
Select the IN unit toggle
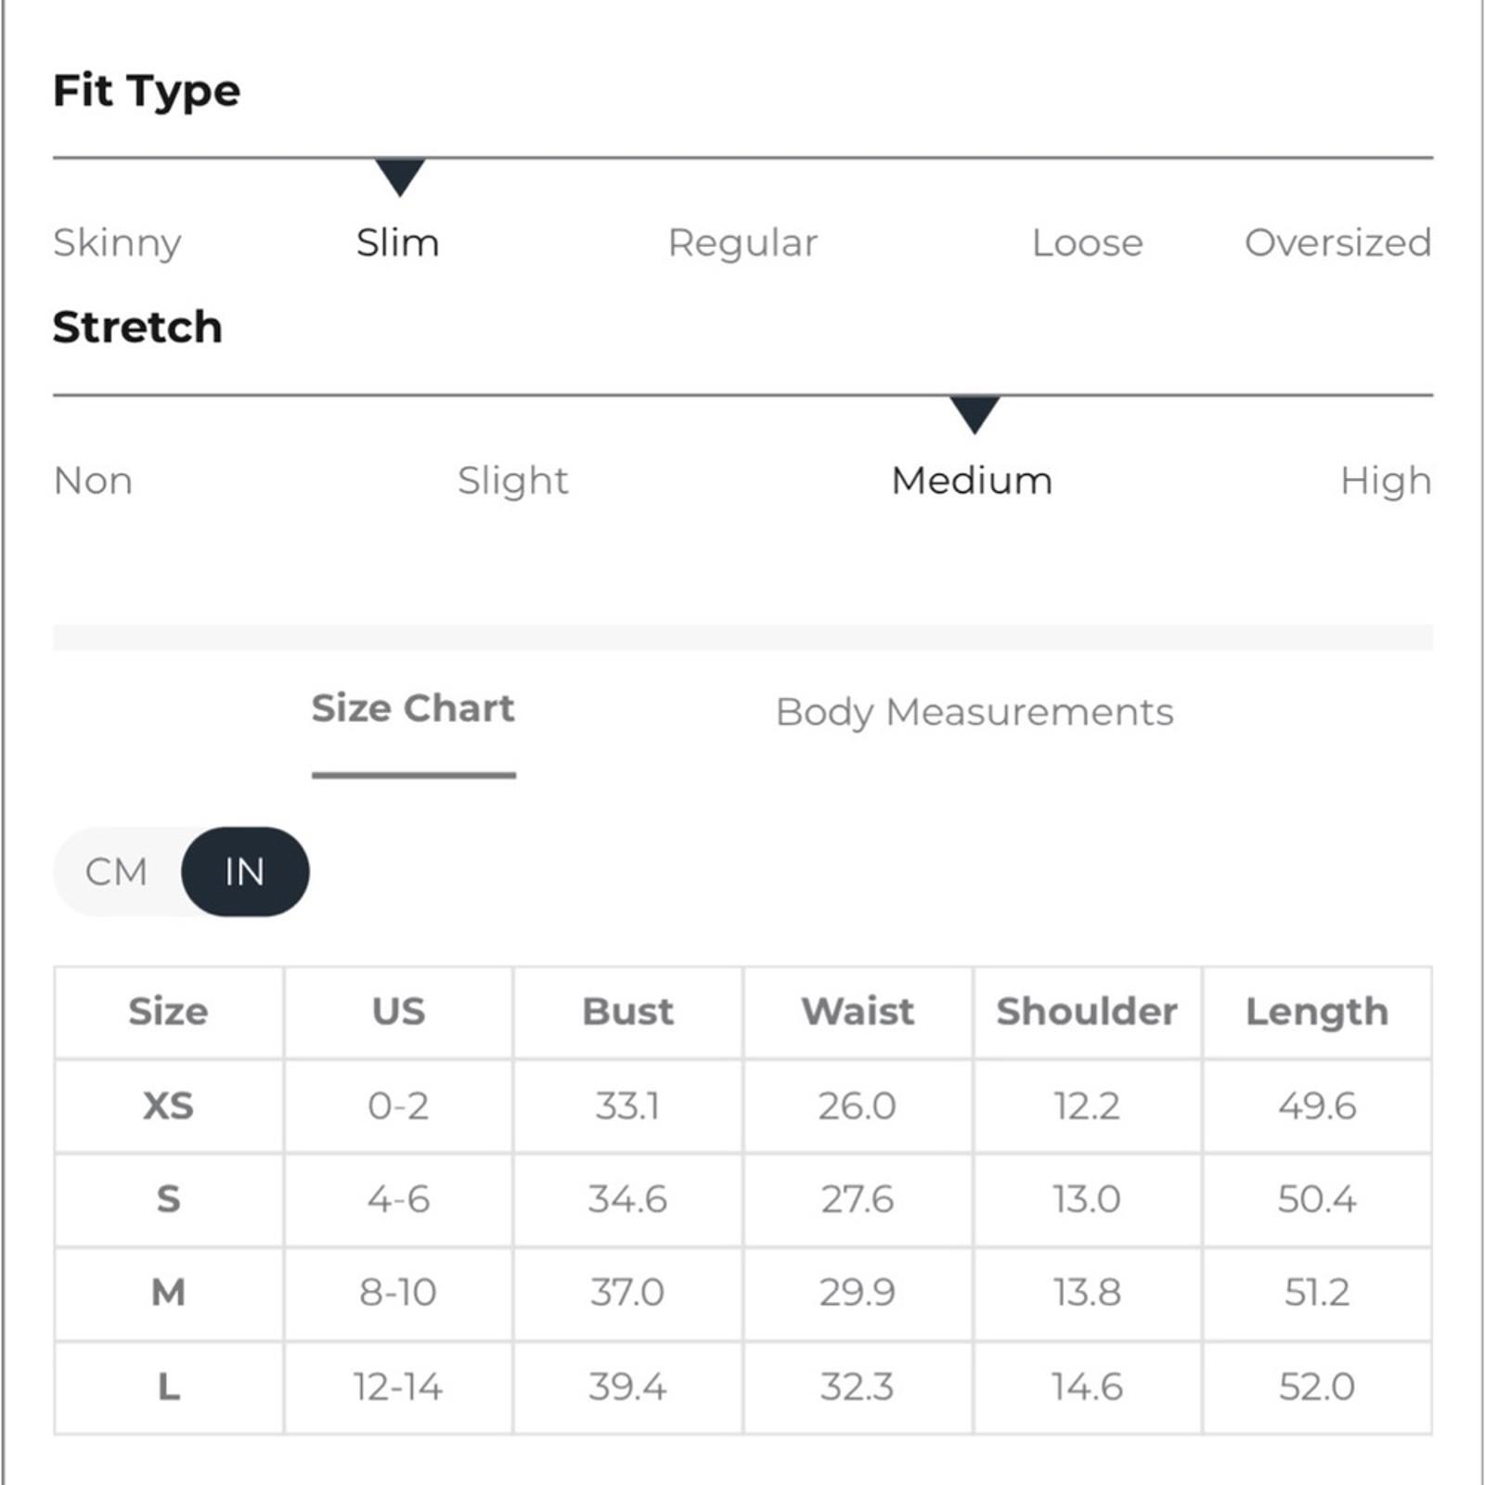245,872
